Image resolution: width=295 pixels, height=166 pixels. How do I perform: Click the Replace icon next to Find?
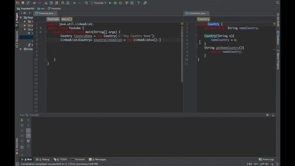click(68, 3)
